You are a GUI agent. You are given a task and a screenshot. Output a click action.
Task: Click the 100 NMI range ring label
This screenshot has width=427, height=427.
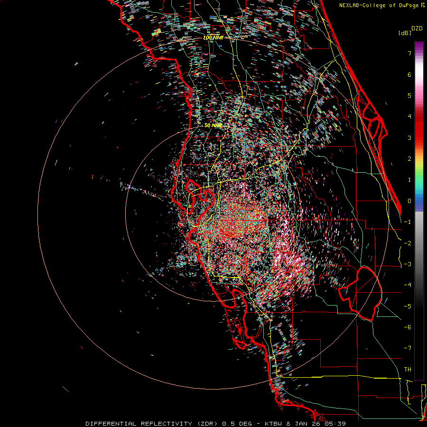(213, 37)
